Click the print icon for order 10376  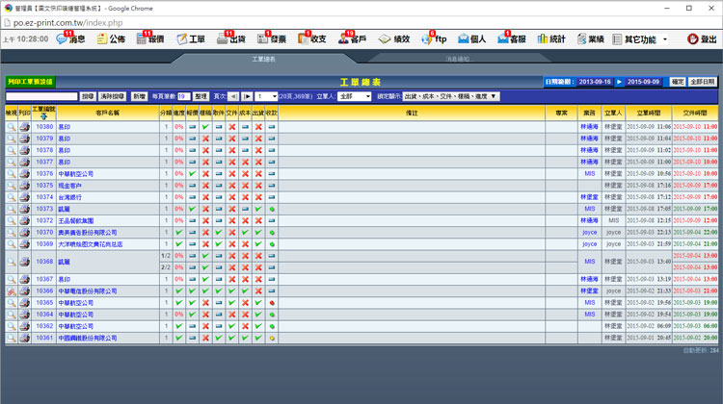(x=24, y=174)
